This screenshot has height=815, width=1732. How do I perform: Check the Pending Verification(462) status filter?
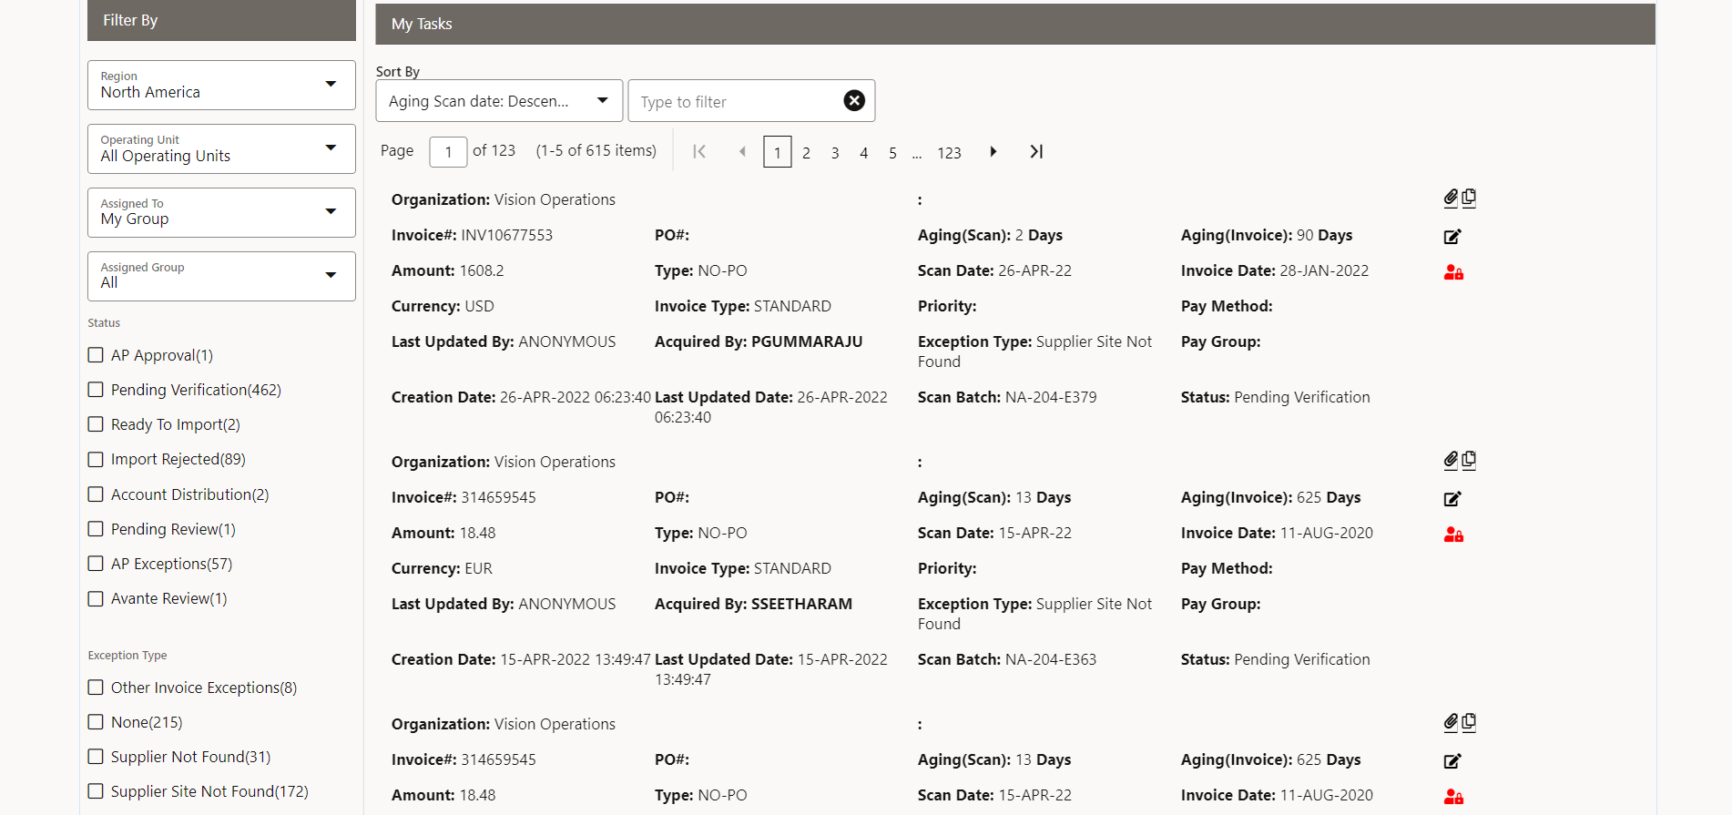pos(96,390)
